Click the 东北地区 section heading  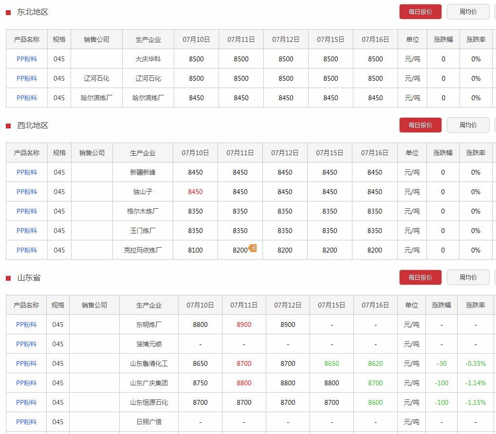33,12
